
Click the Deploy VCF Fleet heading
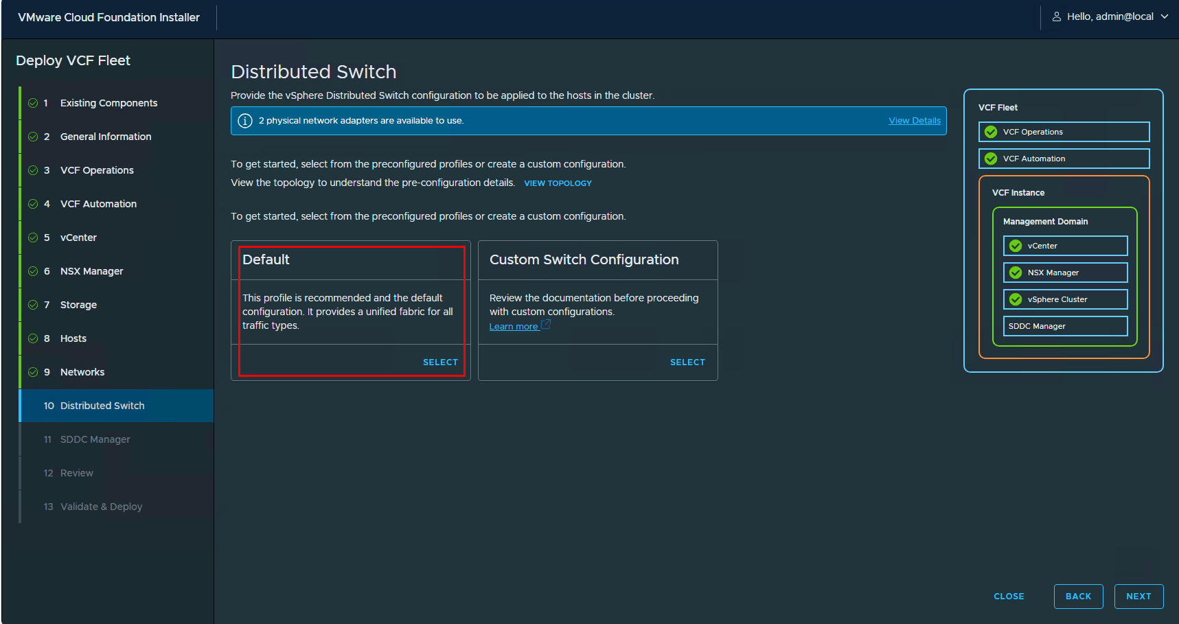[x=73, y=60]
